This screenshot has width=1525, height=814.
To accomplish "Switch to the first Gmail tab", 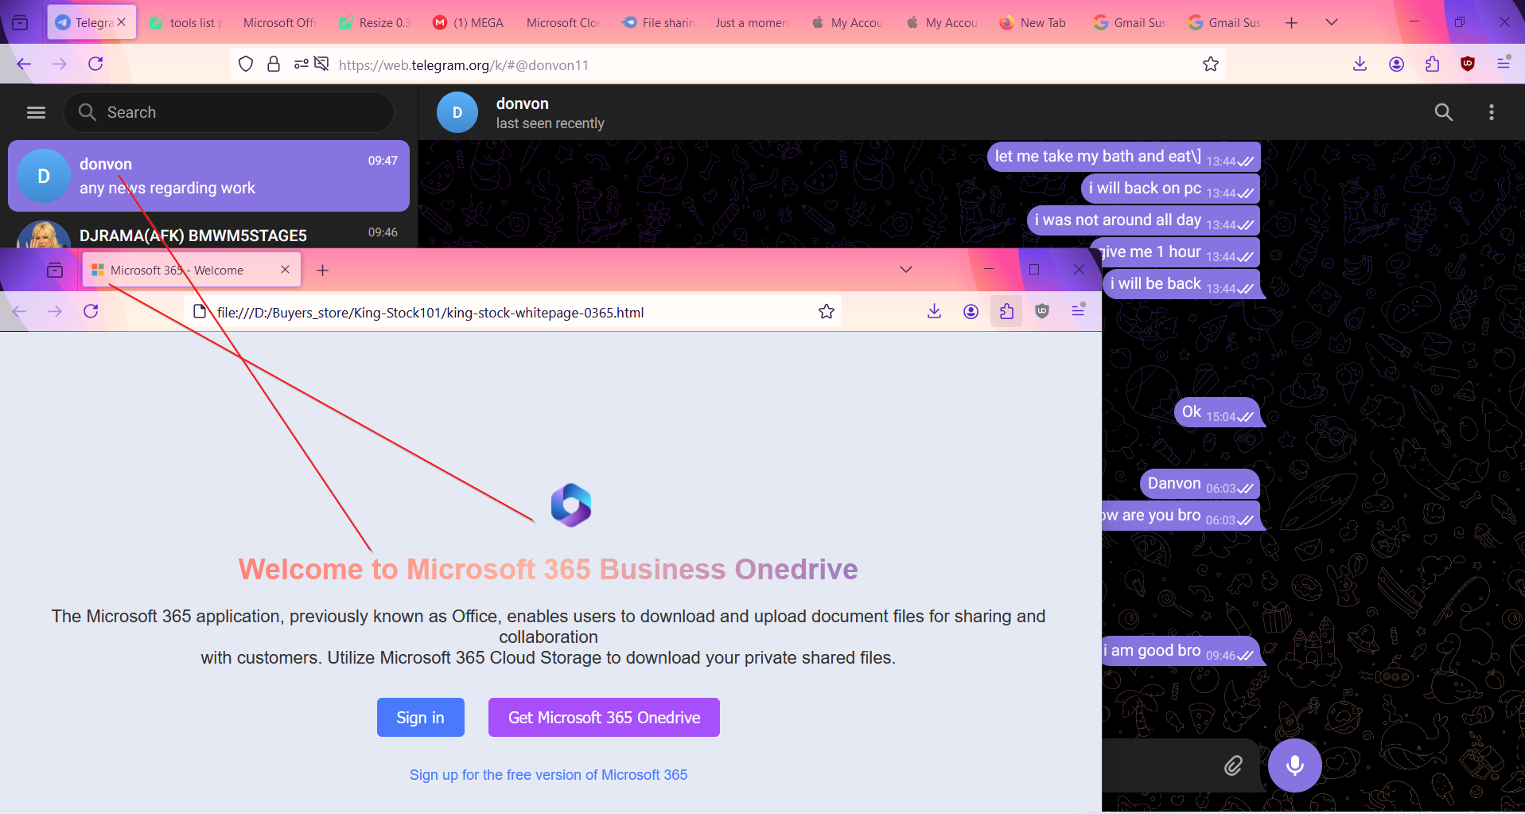I will click(1129, 22).
